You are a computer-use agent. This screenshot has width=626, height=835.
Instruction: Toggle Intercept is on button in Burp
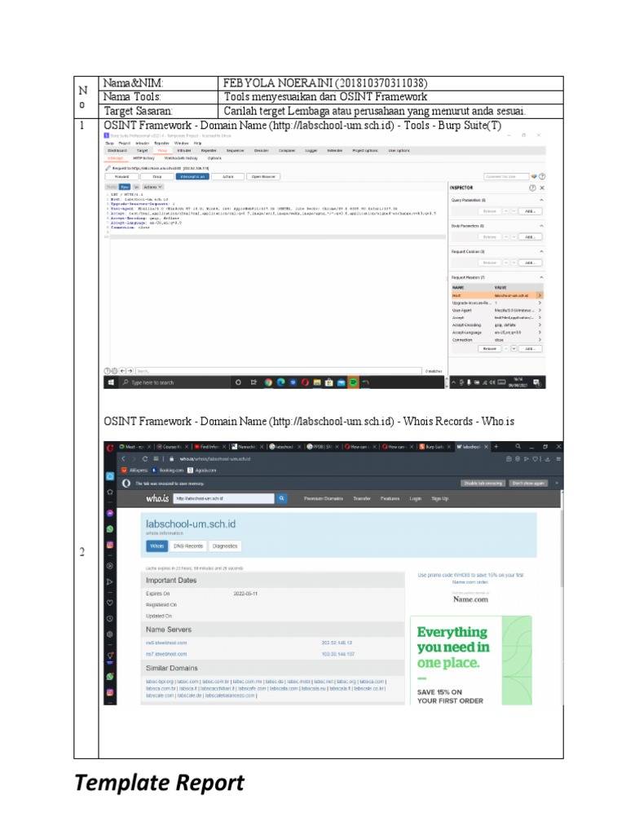click(192, 177)
